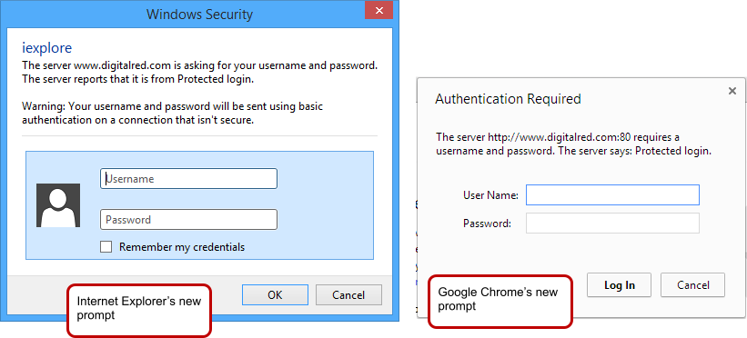The height and width of the screenshot is (338, 747).
Task: Click the "User Name:" label in Chrome dialog
Action: pyautogui.click(x=490, y=194)
